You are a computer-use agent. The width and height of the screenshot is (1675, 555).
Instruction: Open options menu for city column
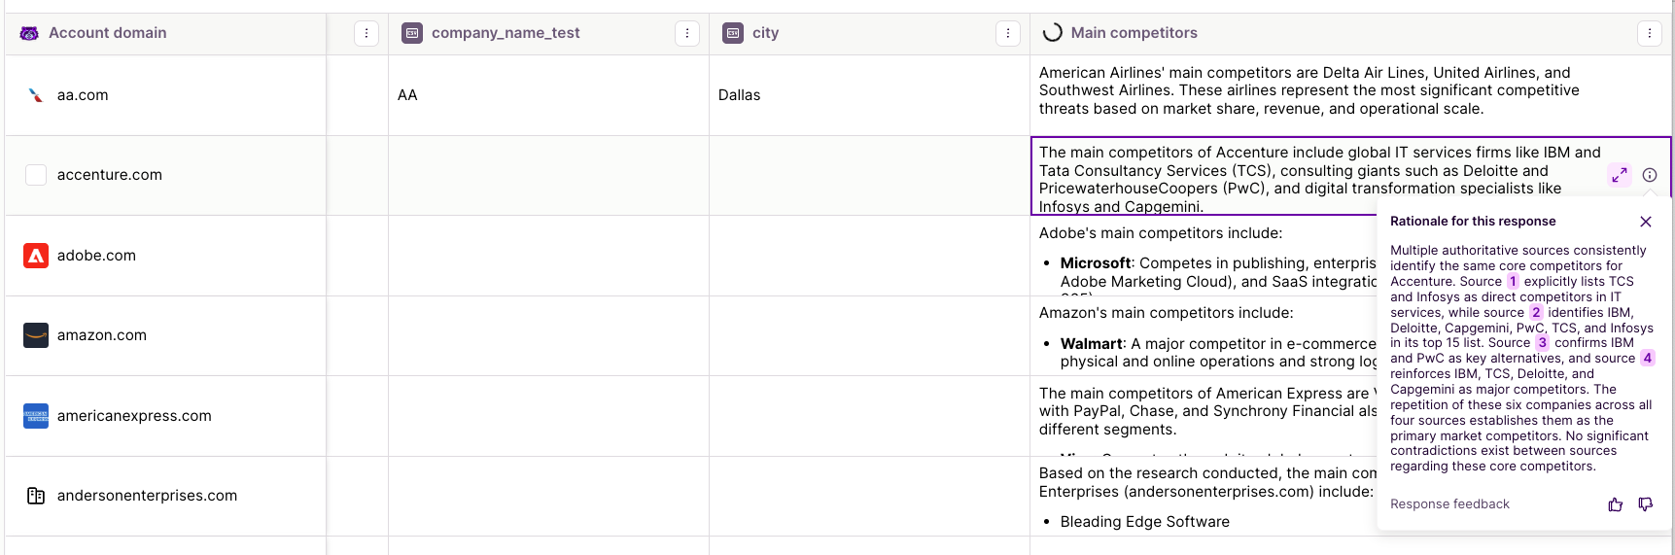(x=1008, y=33)
